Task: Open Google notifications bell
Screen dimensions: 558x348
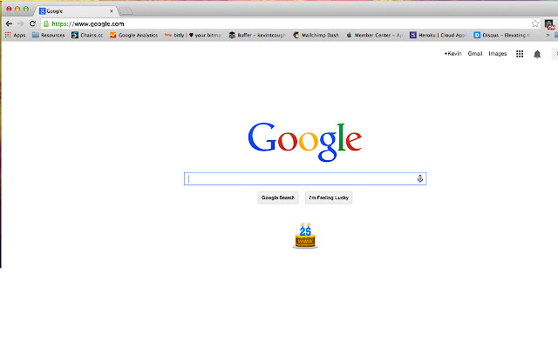Action: pyautogui.click(x=537, y=54)
